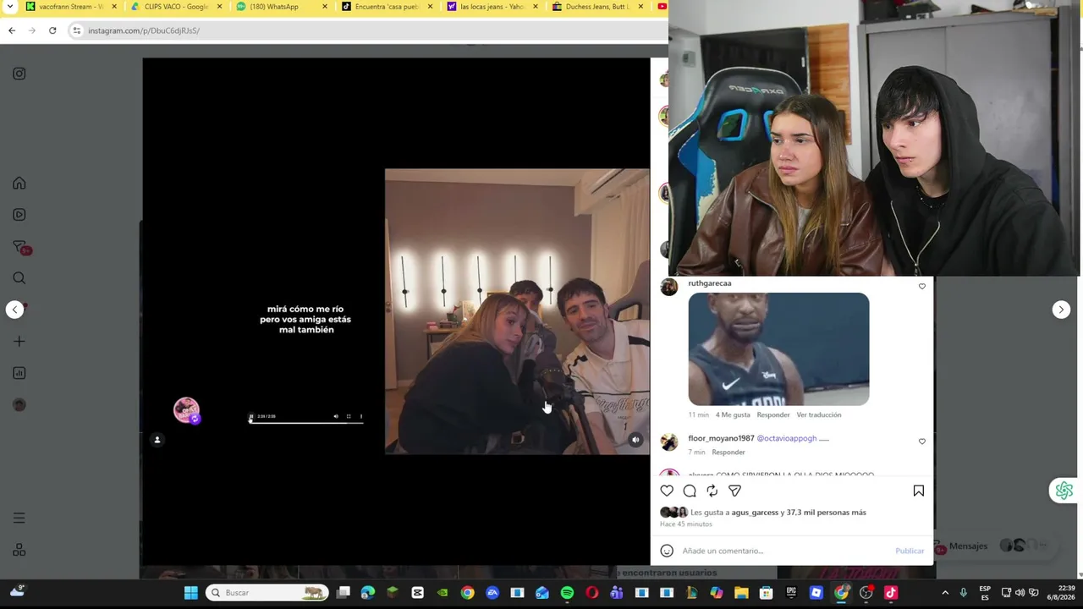
Task: Toggle the video sound speaker button
Action: 635,440
